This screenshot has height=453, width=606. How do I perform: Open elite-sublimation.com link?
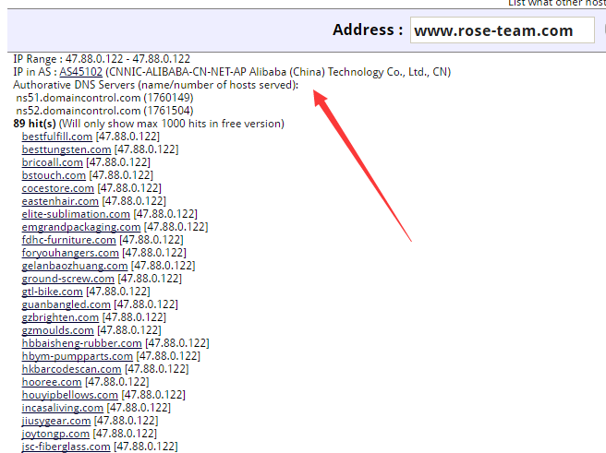coord(76,214)
